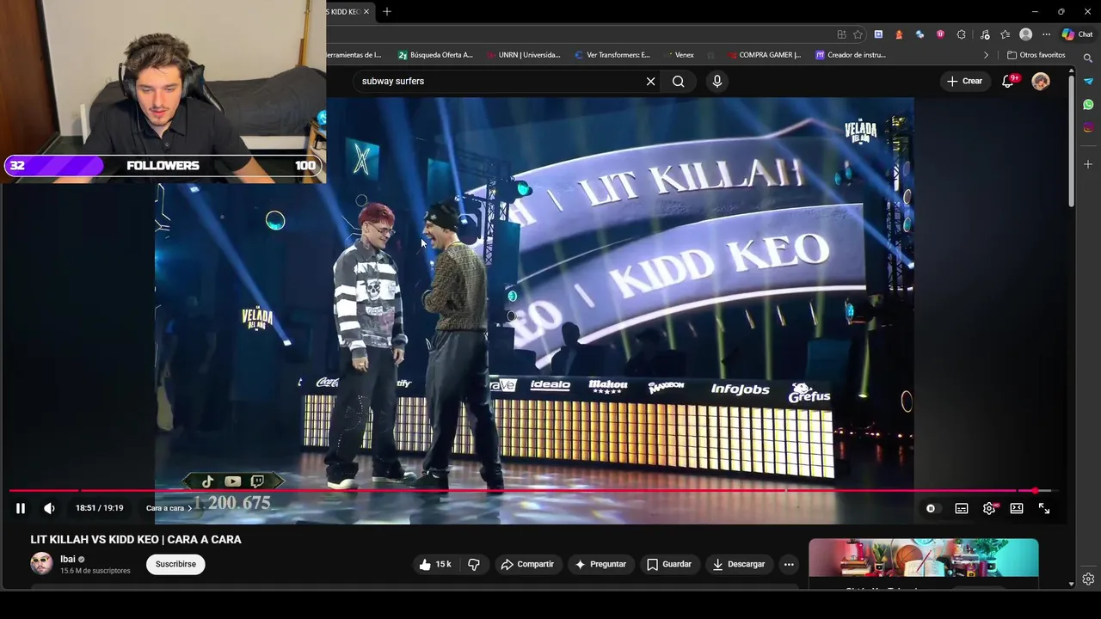Close the LIT KILLAH VS KIDD KEO tab

tap(366, 11)
